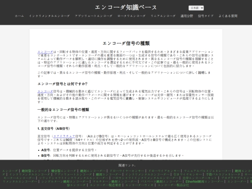Image resolution: width=252 pixels, height=189 pixels.
Task: Open footer link 絶対型エンコーダ
Action: pos(34,171)
